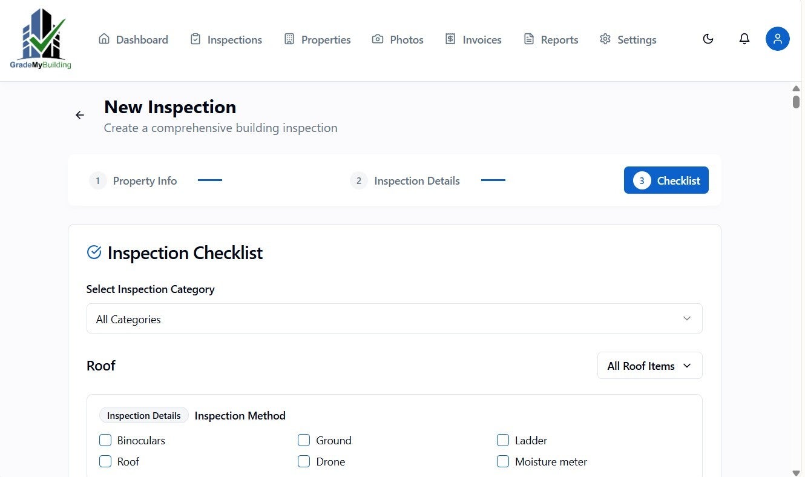Select the Checklist step button
Image resolution: width=805 pixels, height=477 pixels.
point(666,180)
